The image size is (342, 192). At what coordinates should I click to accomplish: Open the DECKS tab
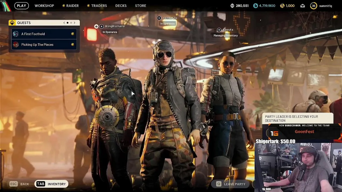121,6
